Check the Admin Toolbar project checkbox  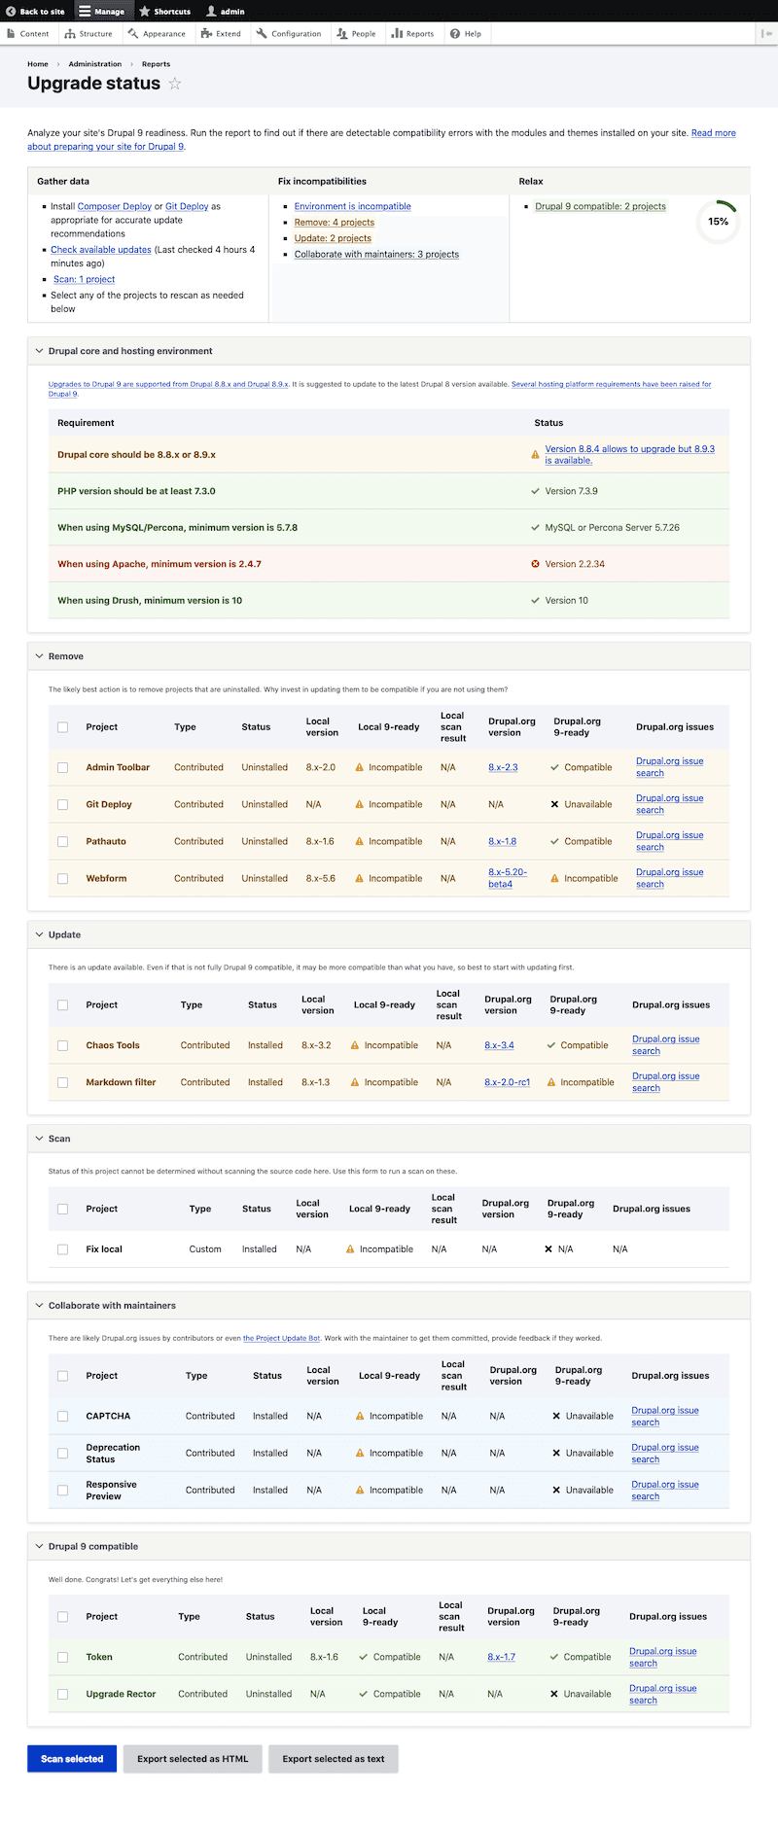point(63,768)
